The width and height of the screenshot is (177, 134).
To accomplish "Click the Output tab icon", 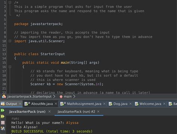I will click(x=3, y=104).
